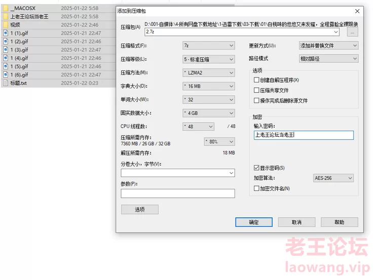Viewport: 380px width, 280px height.
Task: Open 压缩等级 dropdown showing 5-标准压缩
Action: coord(209,59)
